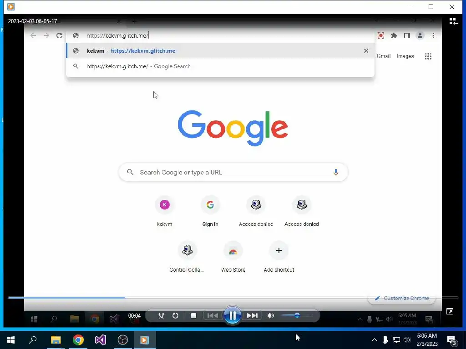Open the first Access denied shortcut
The image size is (466, 349).
point(256,211)
